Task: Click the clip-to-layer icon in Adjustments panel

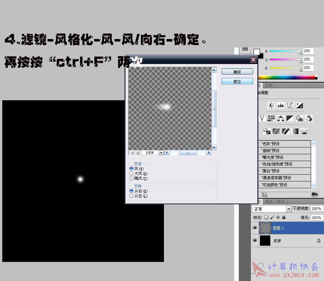Action: tap(315, 195)
